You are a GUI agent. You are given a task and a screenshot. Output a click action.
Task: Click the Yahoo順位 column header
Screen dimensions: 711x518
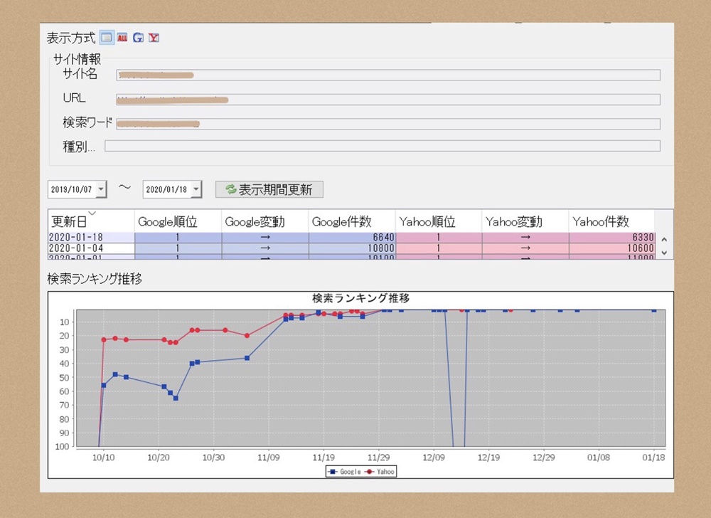click(438, 221)
